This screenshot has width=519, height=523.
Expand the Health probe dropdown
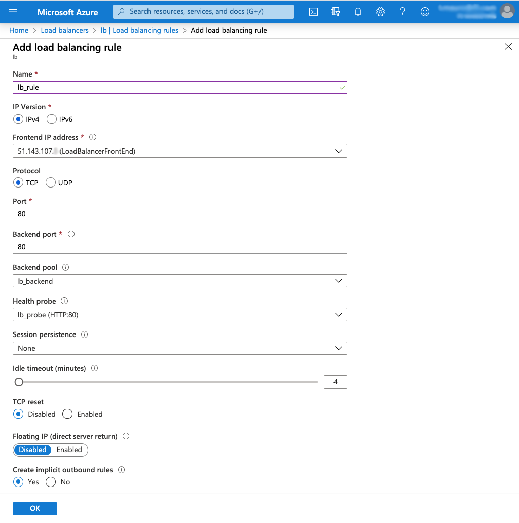click(x=179, y=315)
